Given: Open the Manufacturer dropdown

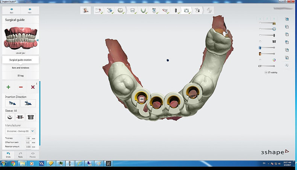Looking at the screenshot, I should [20, 131].
